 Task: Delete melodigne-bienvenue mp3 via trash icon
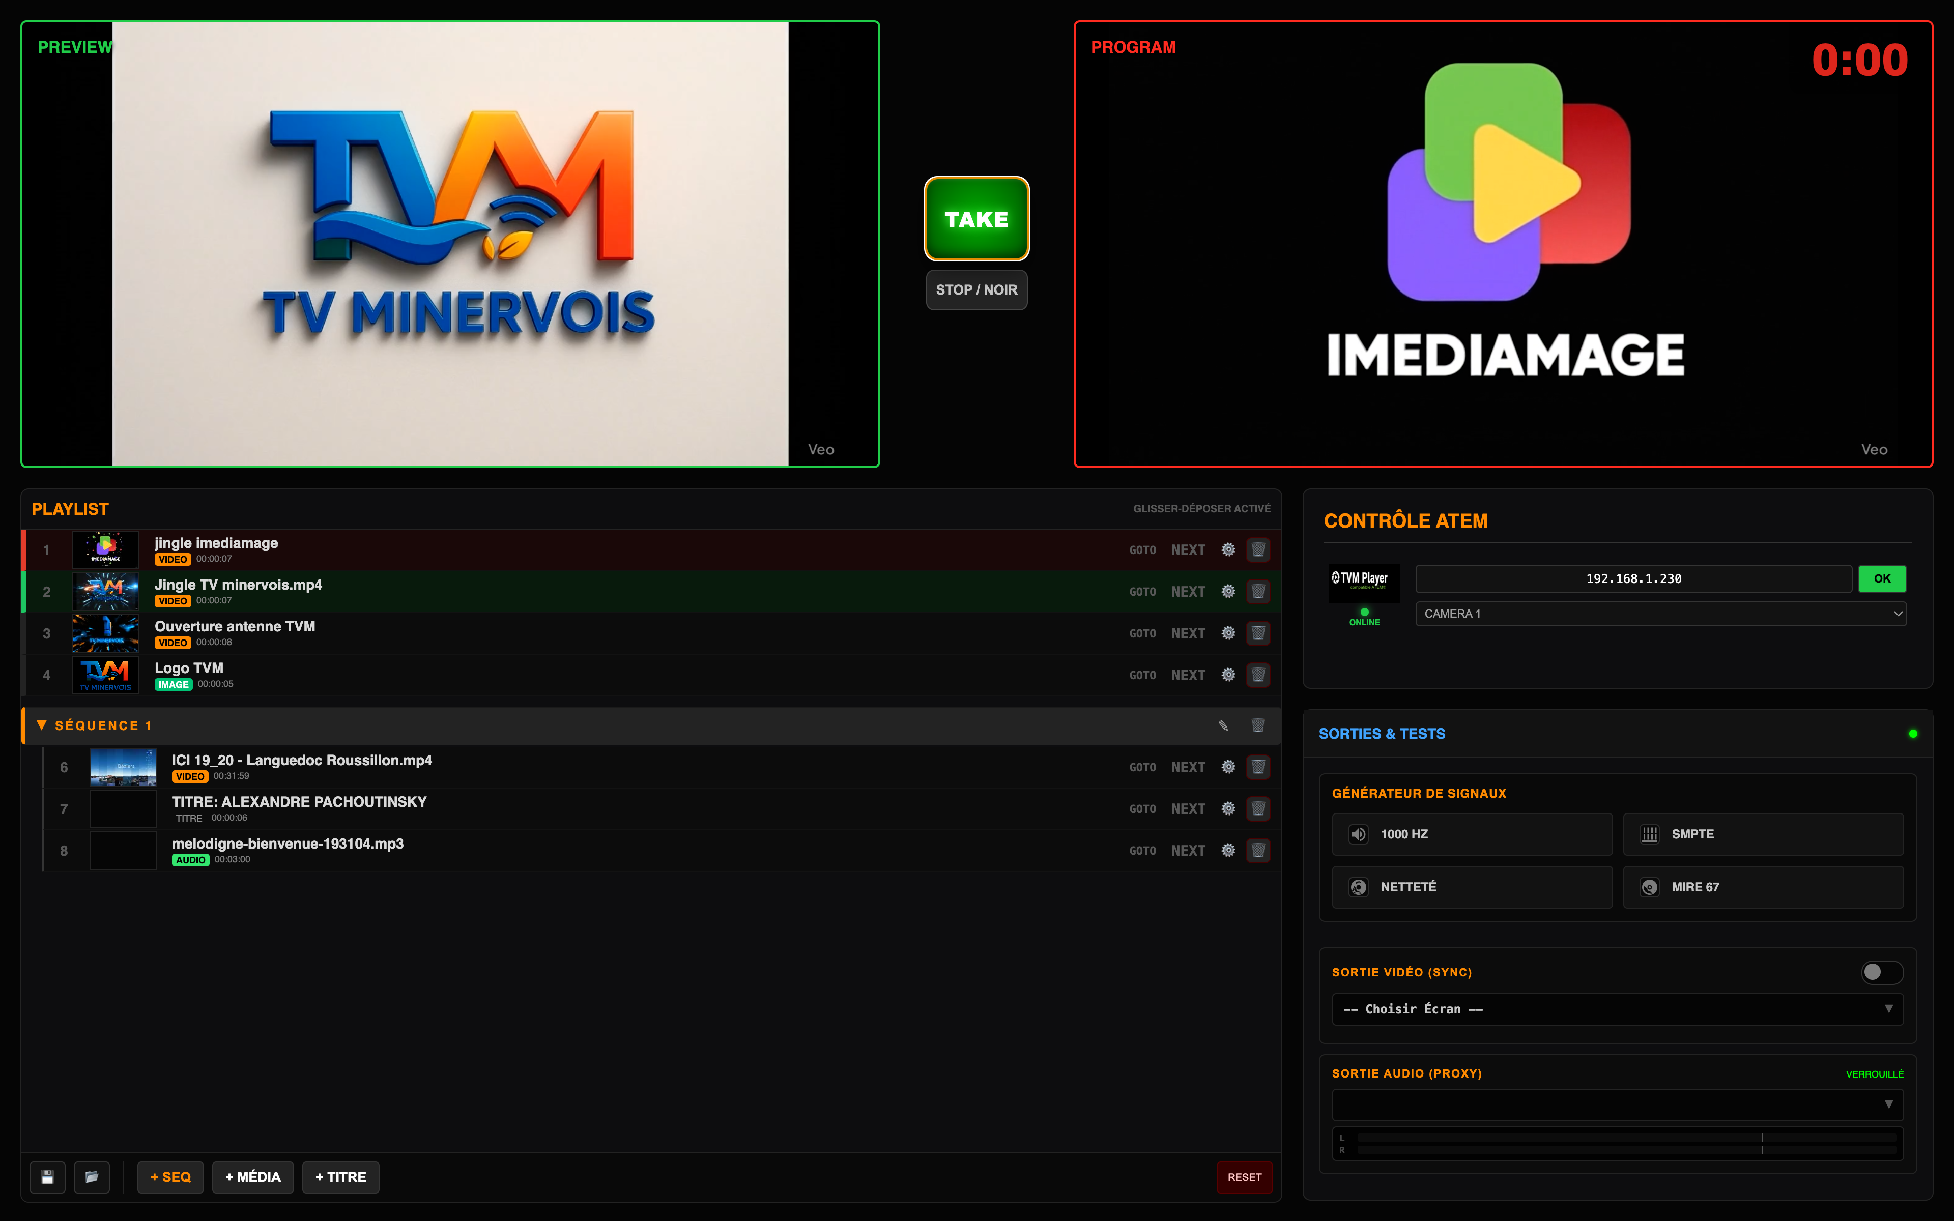[1258, 850]
